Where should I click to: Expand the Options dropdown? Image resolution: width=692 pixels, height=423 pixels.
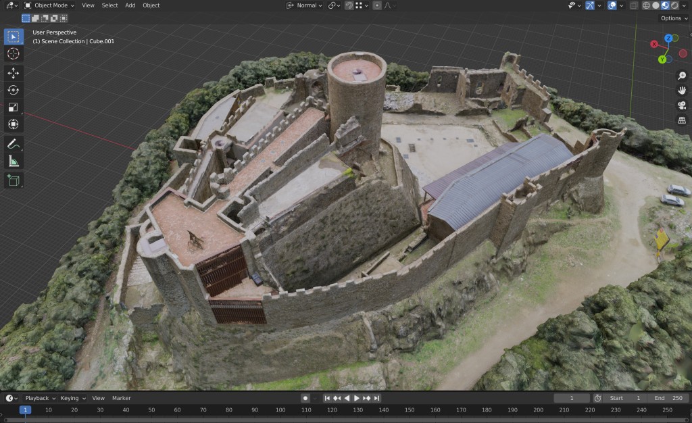tap(674, 18)
